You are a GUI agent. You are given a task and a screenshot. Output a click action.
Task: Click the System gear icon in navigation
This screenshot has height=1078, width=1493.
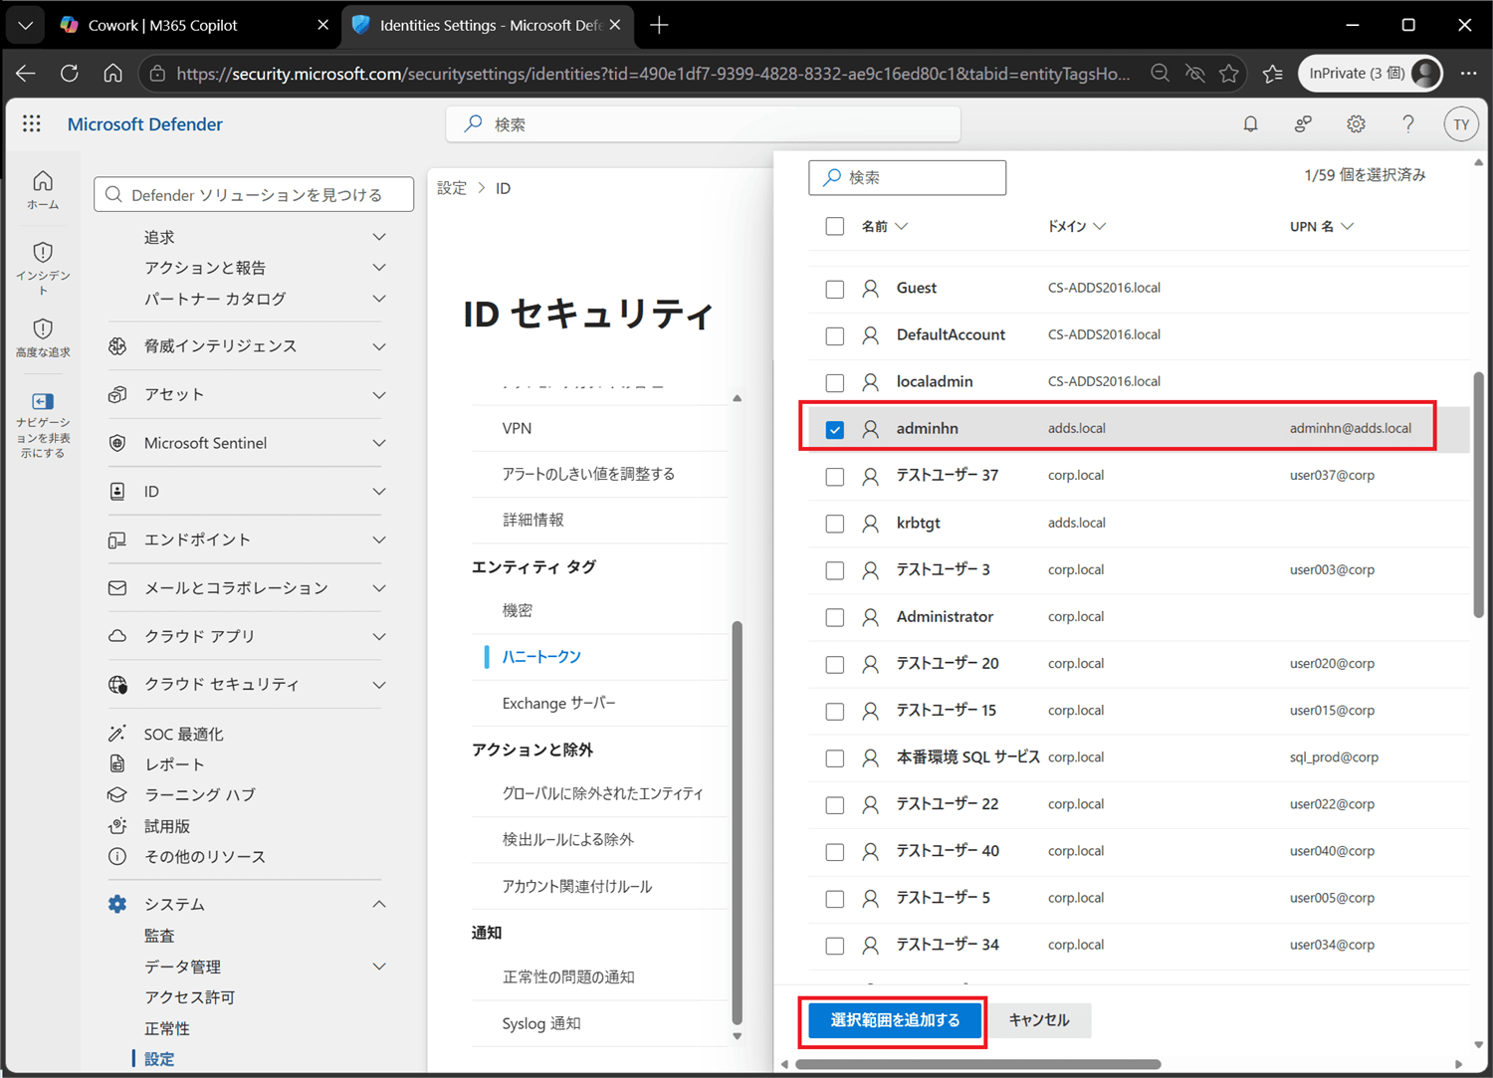pyautogui.click(x=117, y=904)
